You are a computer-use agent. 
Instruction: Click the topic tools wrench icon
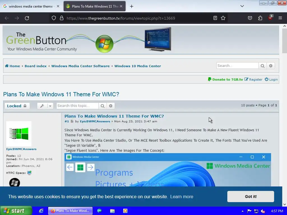pyautogui.click(x=42, y=106)
